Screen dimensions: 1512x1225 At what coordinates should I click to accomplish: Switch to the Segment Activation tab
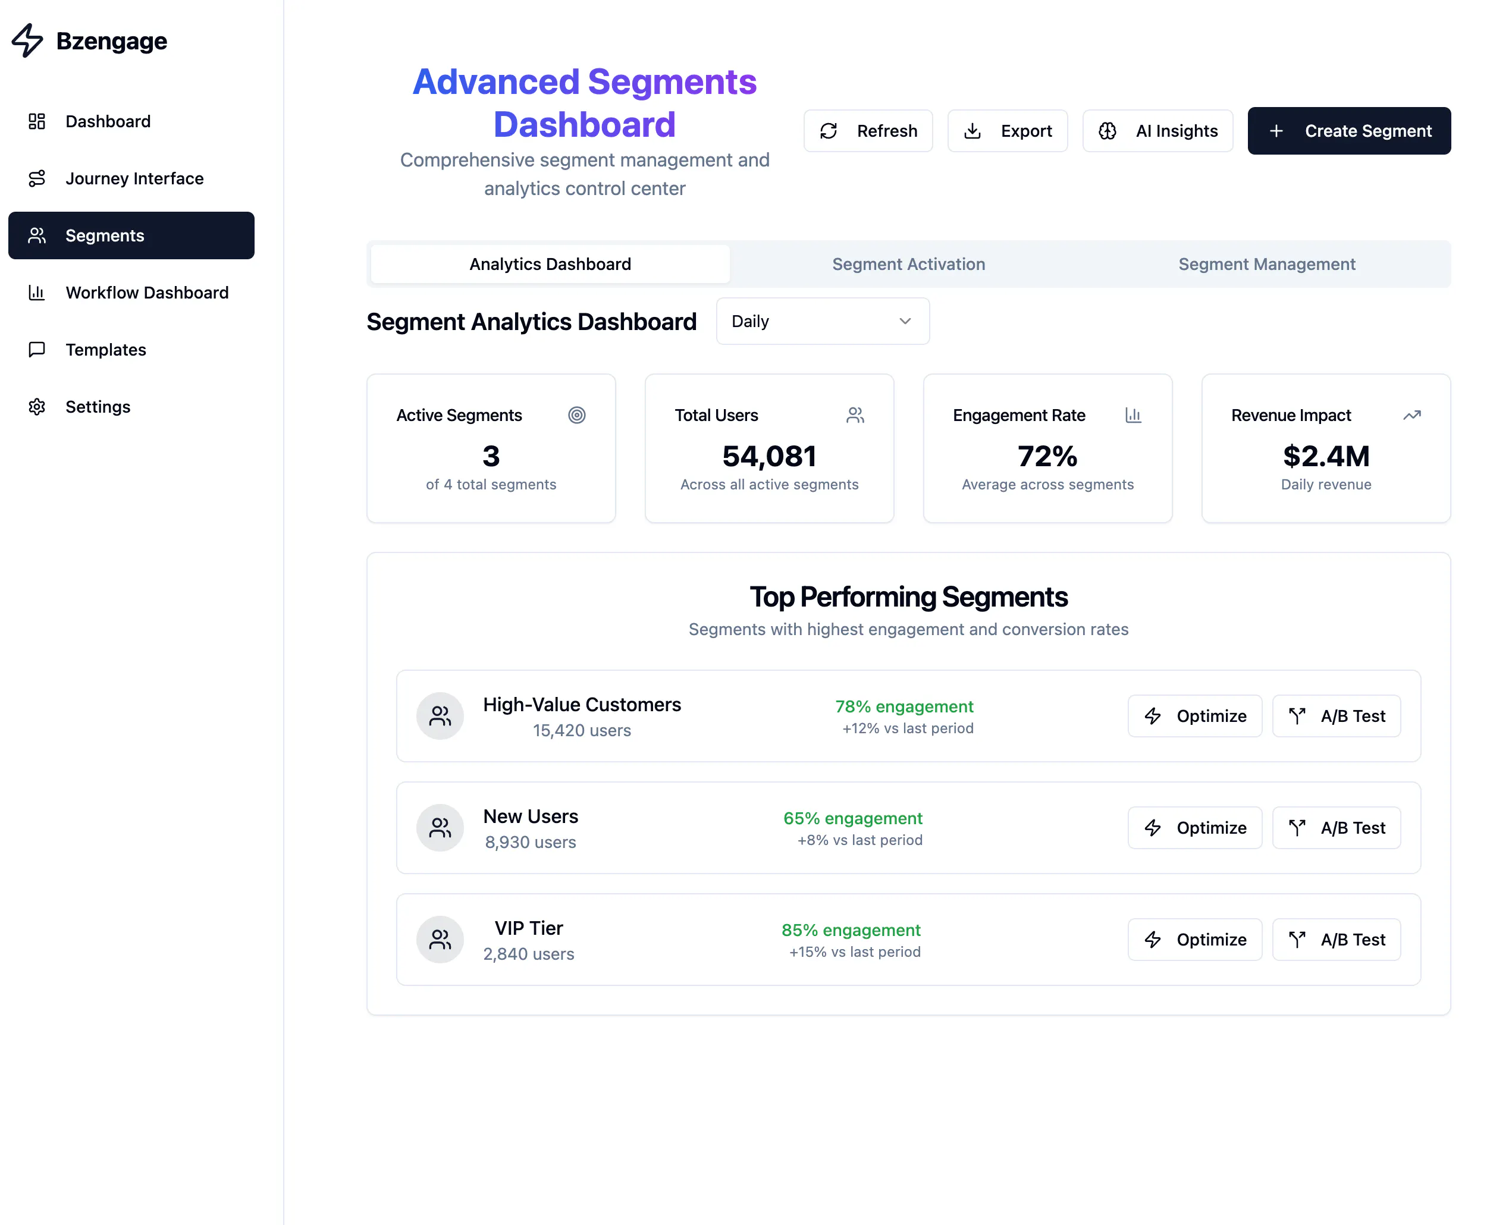click(x=908, y=264)
